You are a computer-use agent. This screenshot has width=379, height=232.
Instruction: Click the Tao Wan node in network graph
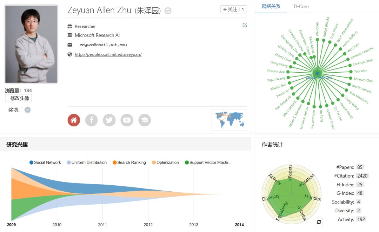tap(351, 71)
